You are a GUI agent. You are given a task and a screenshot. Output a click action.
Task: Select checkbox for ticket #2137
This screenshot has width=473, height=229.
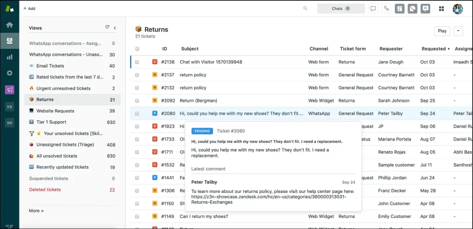tap(137, 75)
